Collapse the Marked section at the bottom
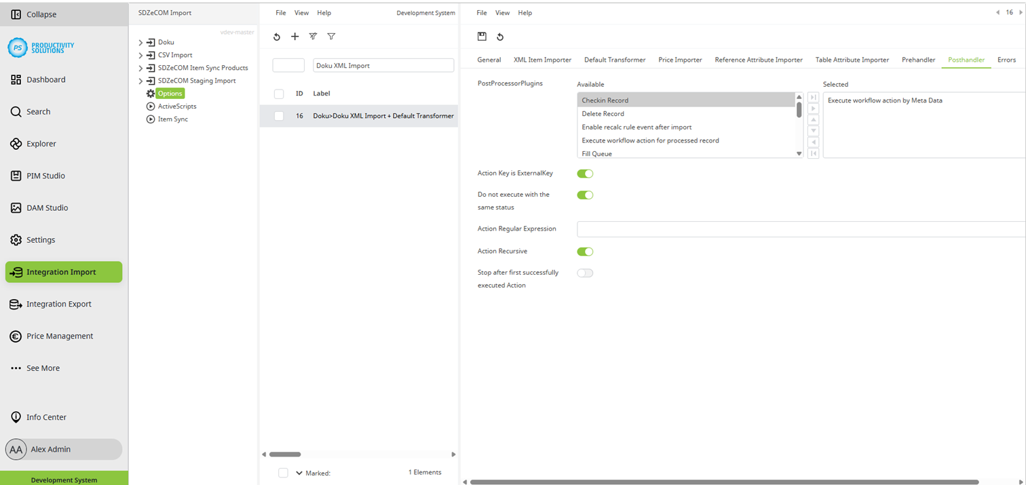Image resolution: width=1026 pixels, height=485 pixels. coord(299,473)
